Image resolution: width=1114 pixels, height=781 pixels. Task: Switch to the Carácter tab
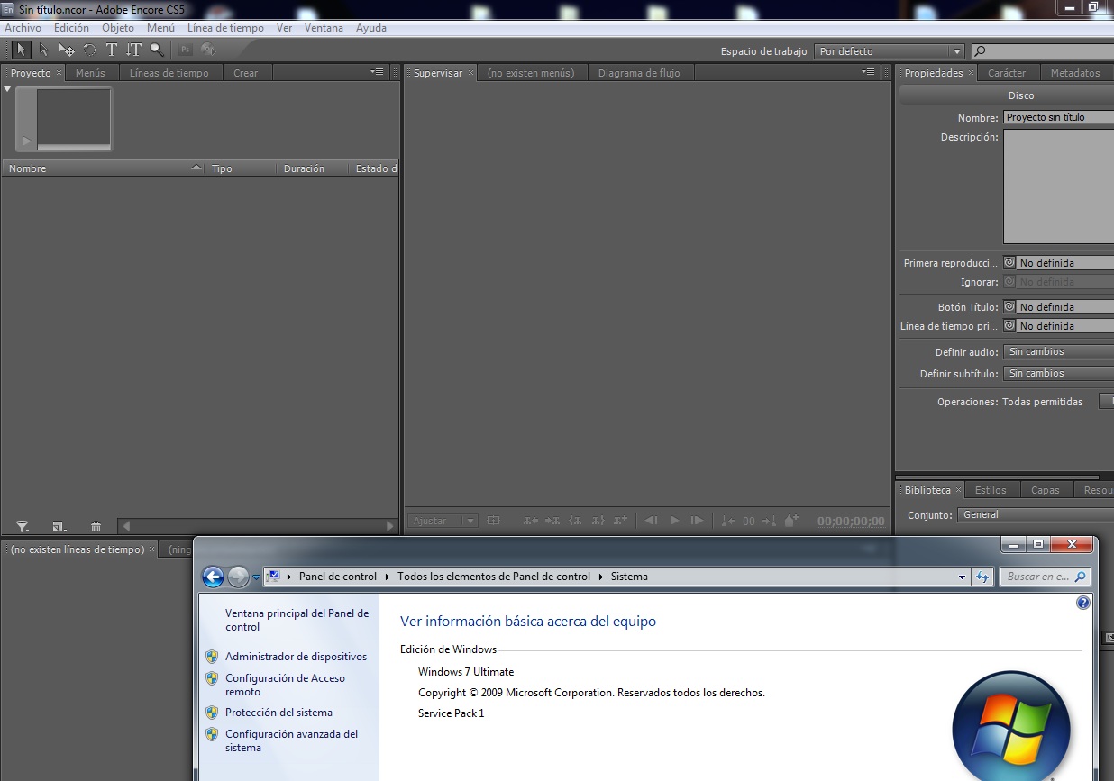click(1007, 73)
